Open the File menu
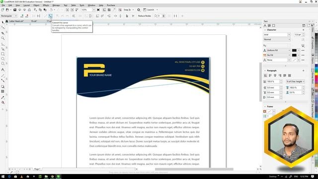Image resolution: width=318 pixels, height=179 pixels. point(3,5)
